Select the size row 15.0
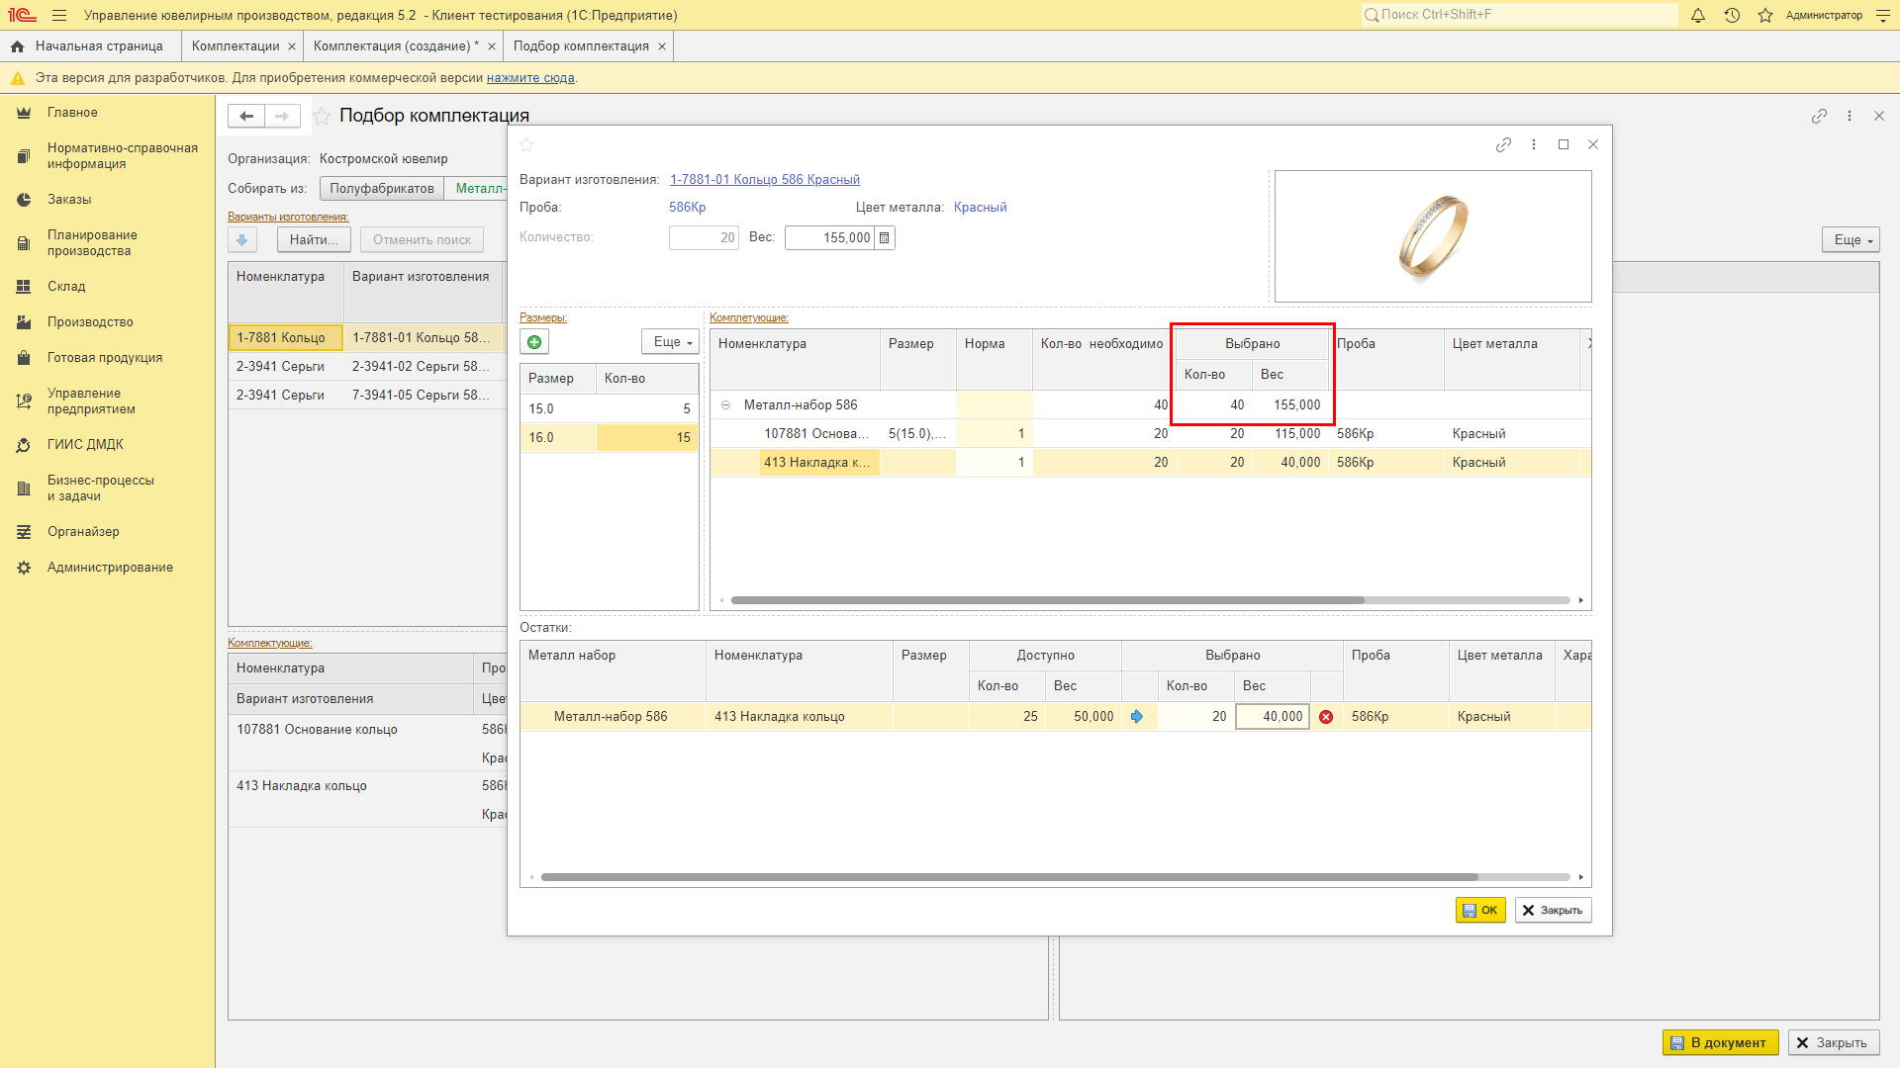Image resolution: width=1900 pixels, height=1068 pixels. pyautogui.click(x=610, y=409)
